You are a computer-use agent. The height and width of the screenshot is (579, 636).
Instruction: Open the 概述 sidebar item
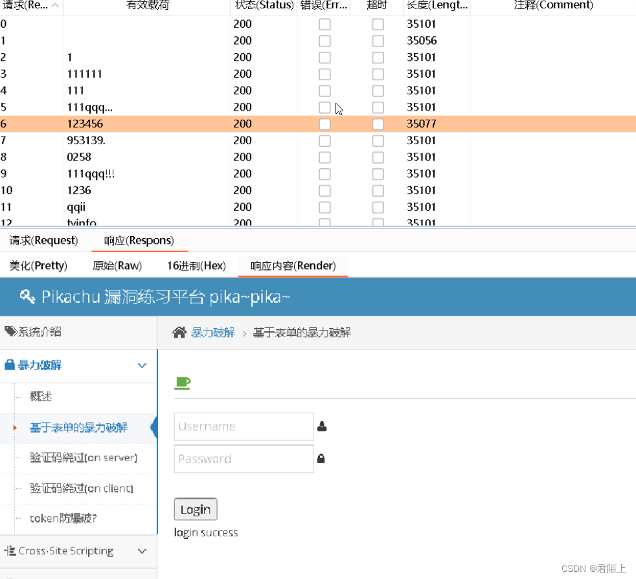[41, 397]
